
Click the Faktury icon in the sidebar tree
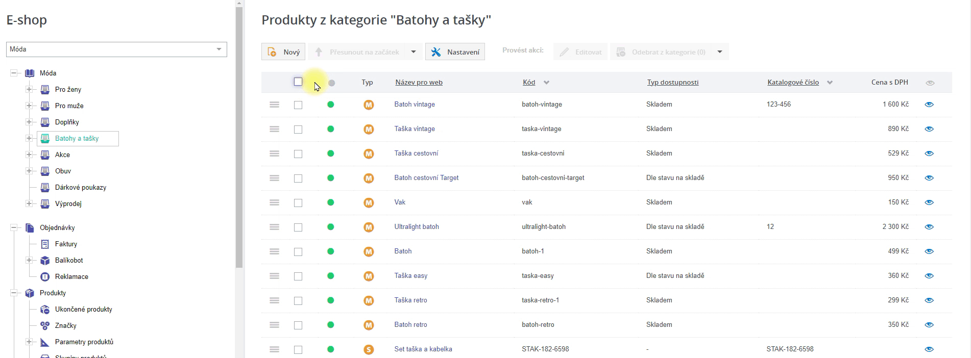(45, 244)
